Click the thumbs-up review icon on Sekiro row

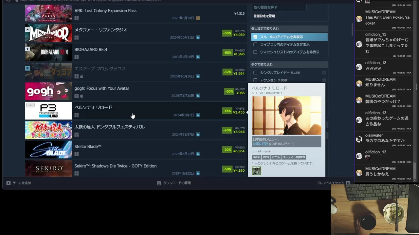(198, 173)
